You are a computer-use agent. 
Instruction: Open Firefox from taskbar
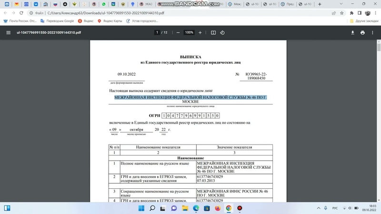(x=218, y=208)
